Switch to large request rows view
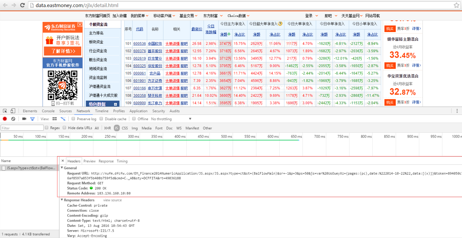This screenshot has height=238, width=462. pyautogui.click(x=55, y=119)
